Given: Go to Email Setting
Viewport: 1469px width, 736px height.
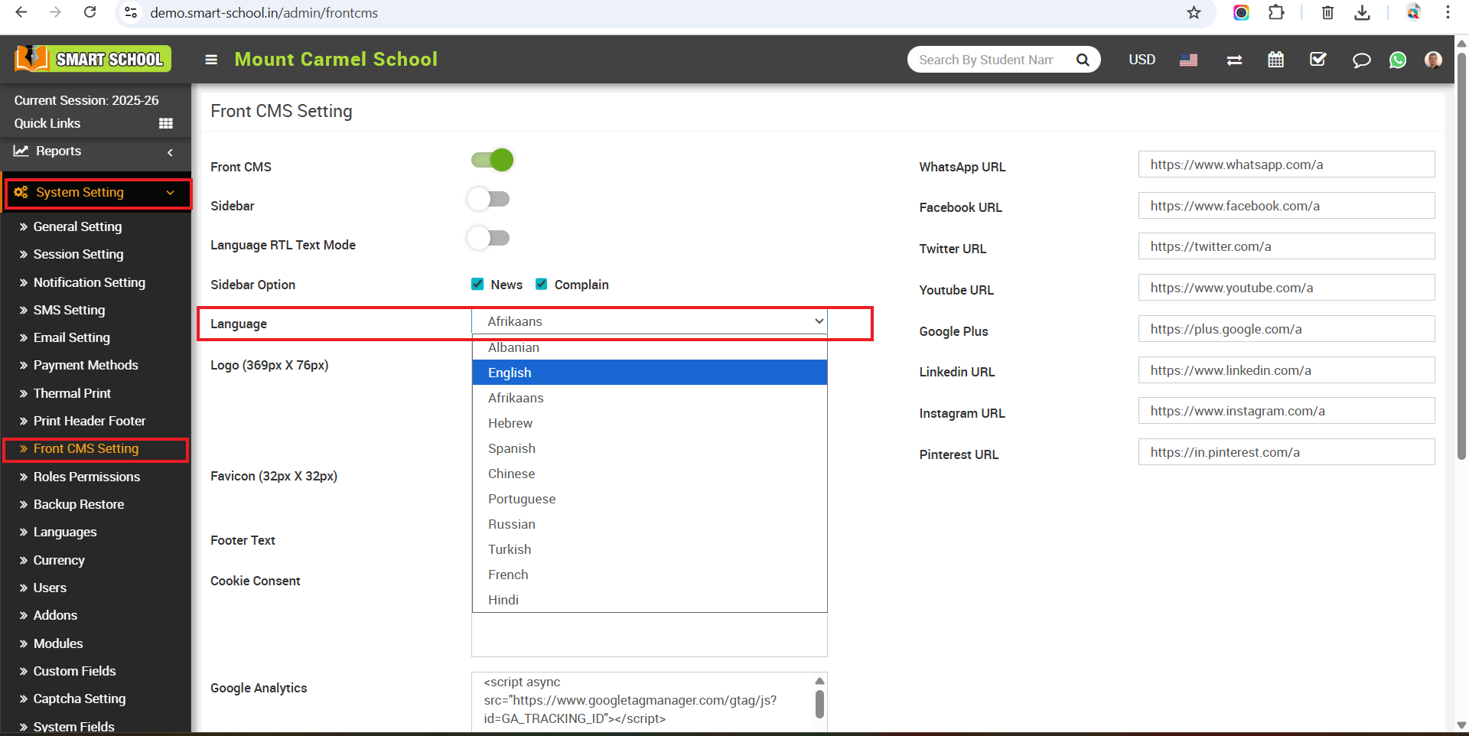Looking at the screenshot, I should pyautogui.click(x=71, y=337).
